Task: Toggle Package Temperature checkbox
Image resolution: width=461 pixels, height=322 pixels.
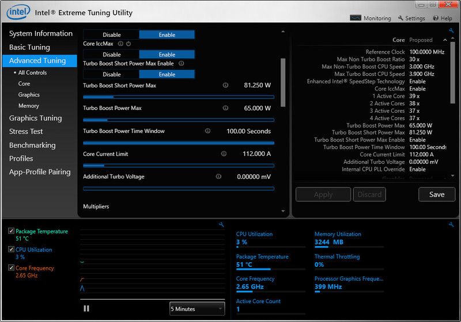Action: click(11, 231)
